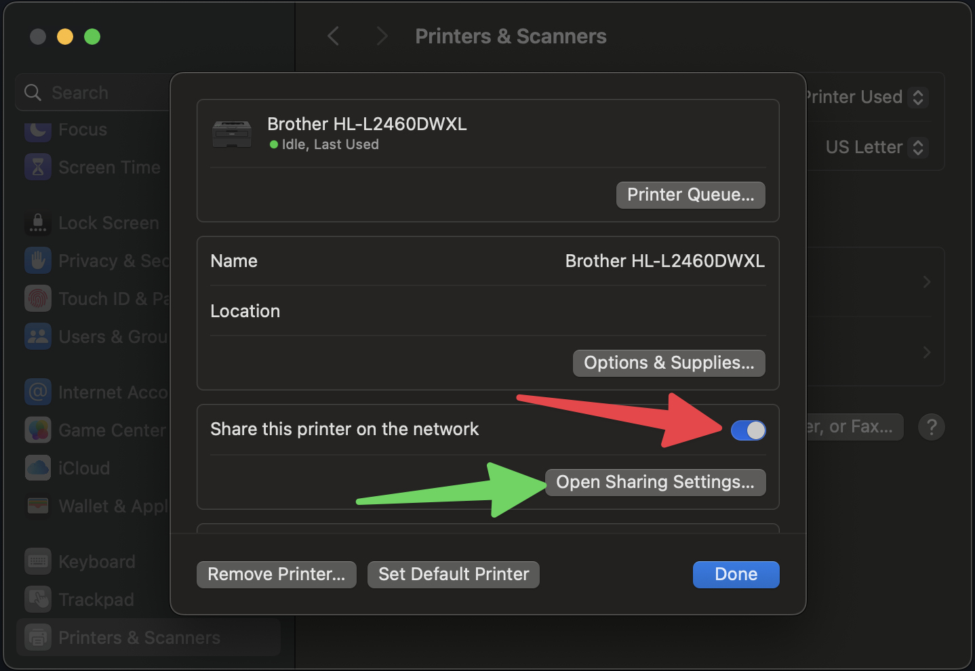Click the blue Done button
975x671 pixels.
tap(736, 575)
